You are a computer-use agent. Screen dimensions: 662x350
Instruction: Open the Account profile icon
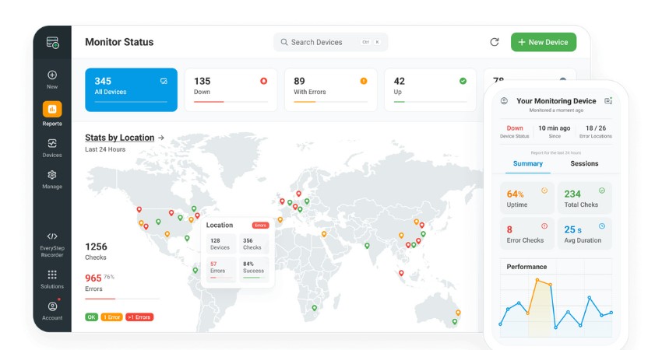pos(52,306)
